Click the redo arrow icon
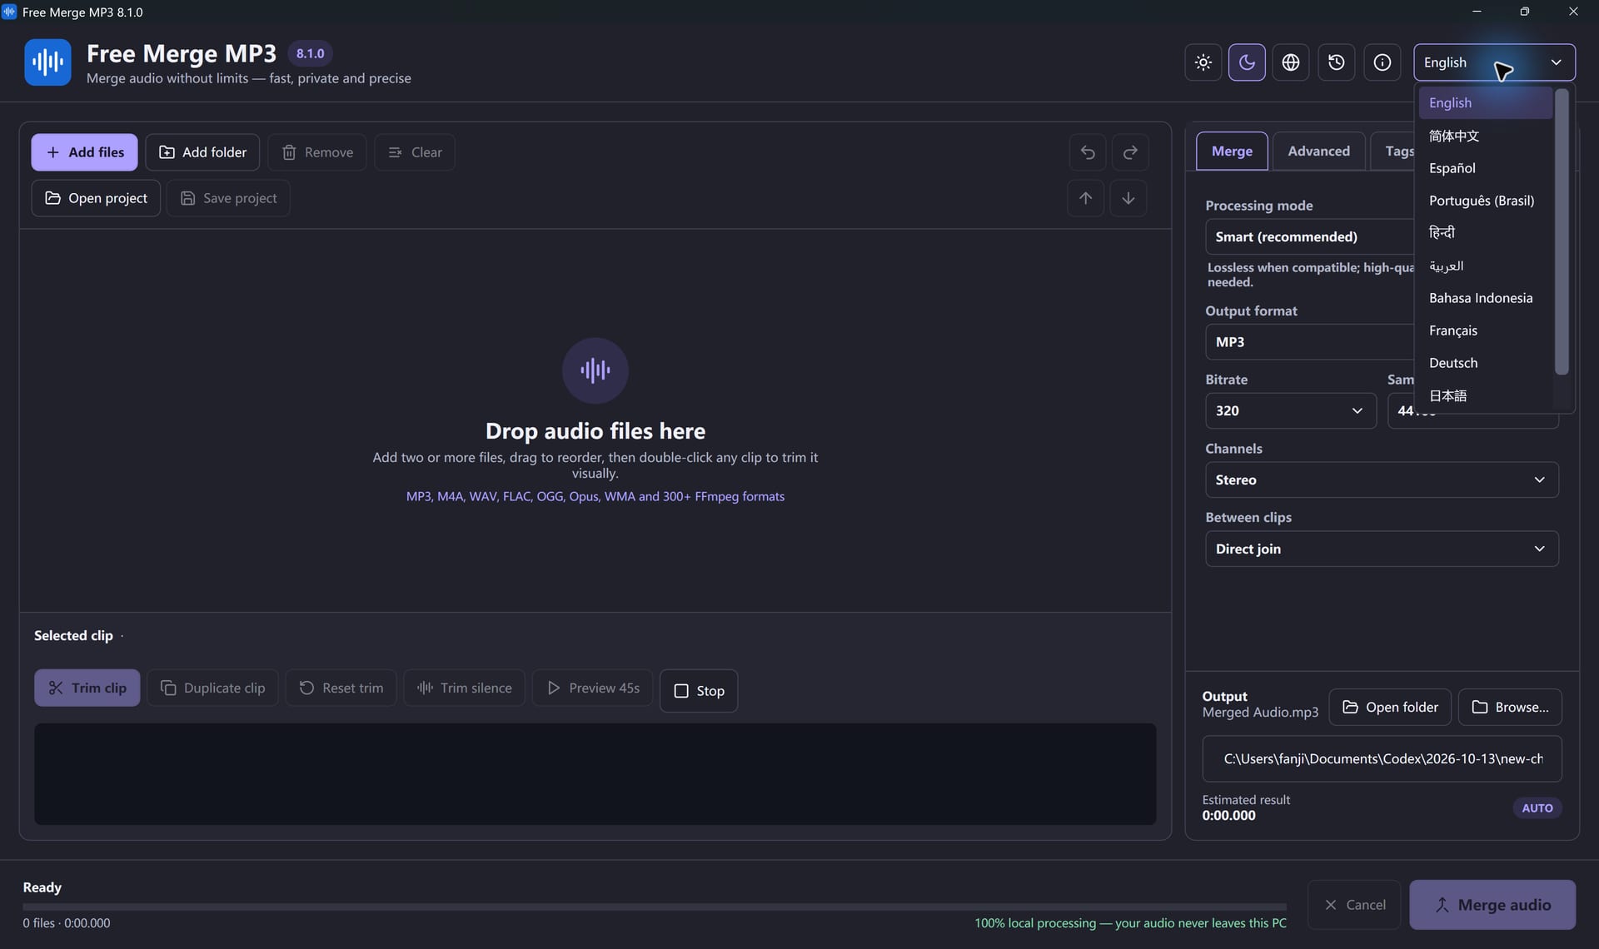Image resolution: width=1599 pixels, height=949 pixels. tap(1130, 152)
